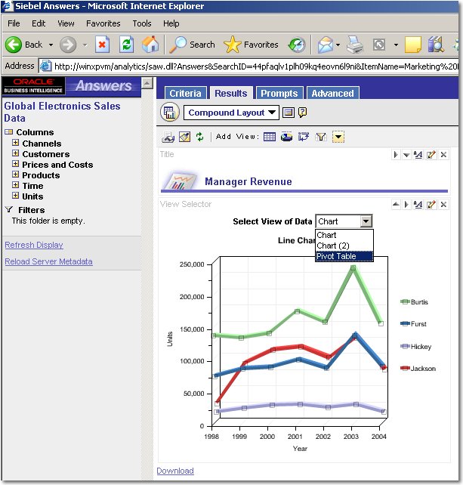This screenshot has width=463, height=485.
Task: Stop page loading with the red X icon
Action: pos(102,45)
